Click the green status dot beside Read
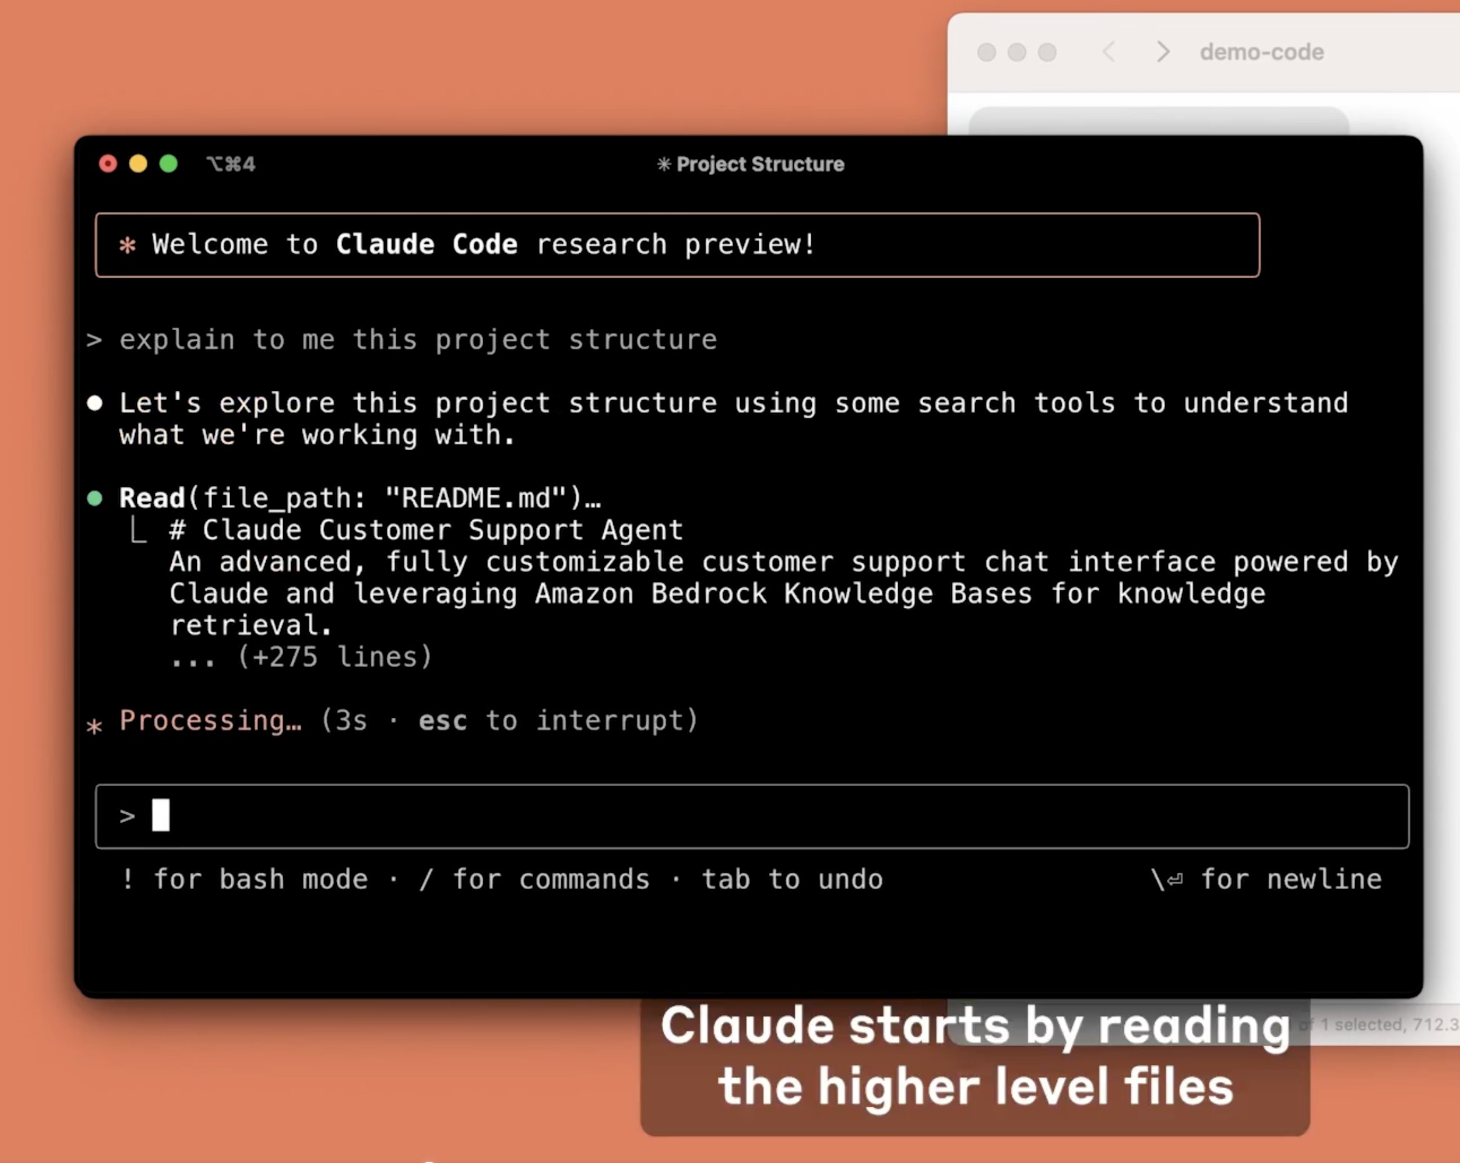The image size is (1460, 1163). [95, 499]
